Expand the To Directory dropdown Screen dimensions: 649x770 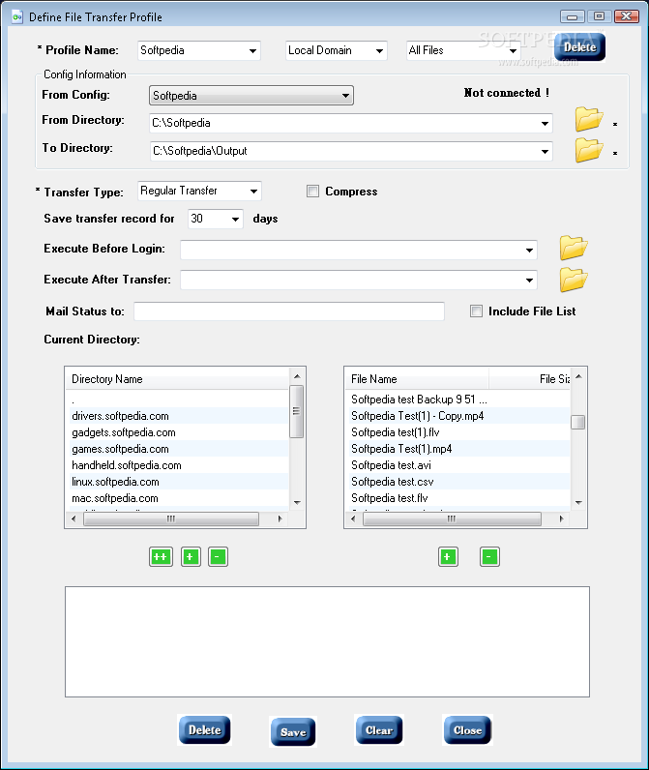pyautogui.click(x=545, y=151)
